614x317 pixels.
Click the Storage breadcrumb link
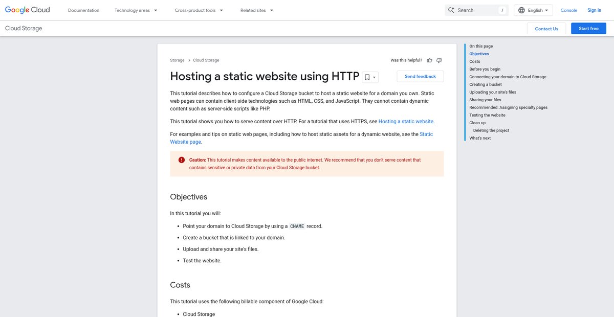click(x=177, y=60)
